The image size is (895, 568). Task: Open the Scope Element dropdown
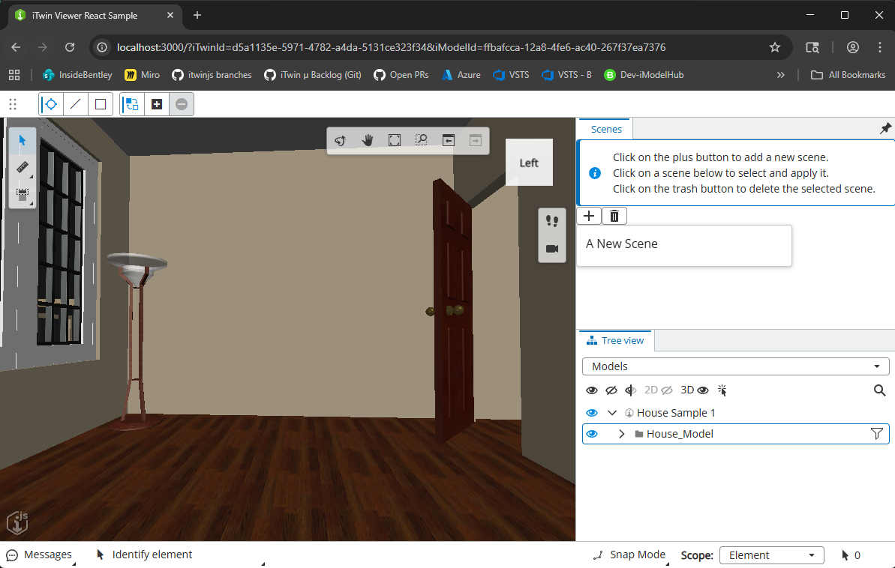pyautogui.click(x=771, y=555)
